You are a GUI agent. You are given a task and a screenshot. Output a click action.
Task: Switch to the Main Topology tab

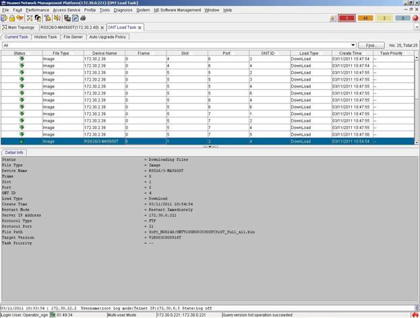pos(18,28)
